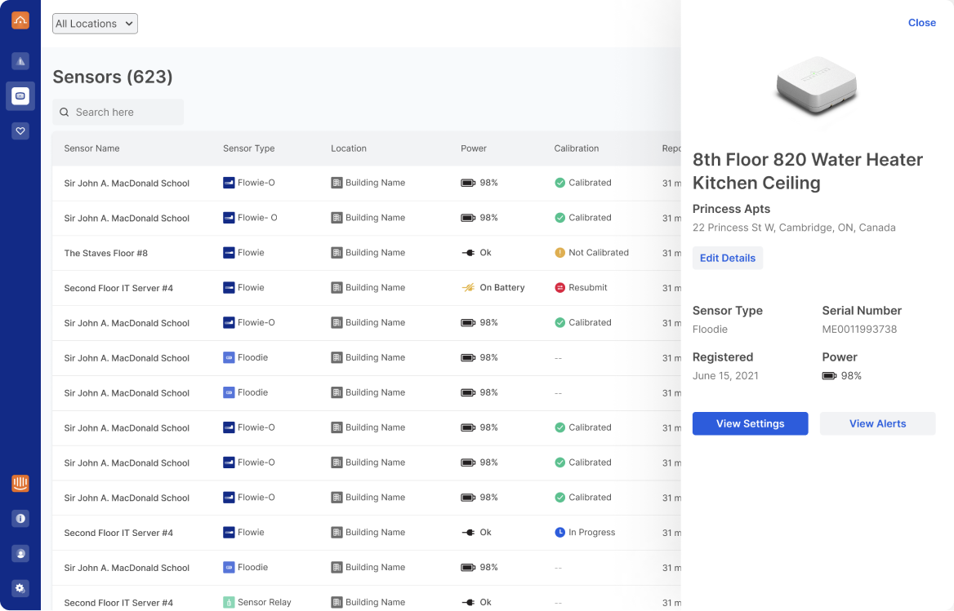Image resolution: width=954 pixels, height=611 pixels.
Task: Click the Edit Details button
Action: (x=727, y=258)
